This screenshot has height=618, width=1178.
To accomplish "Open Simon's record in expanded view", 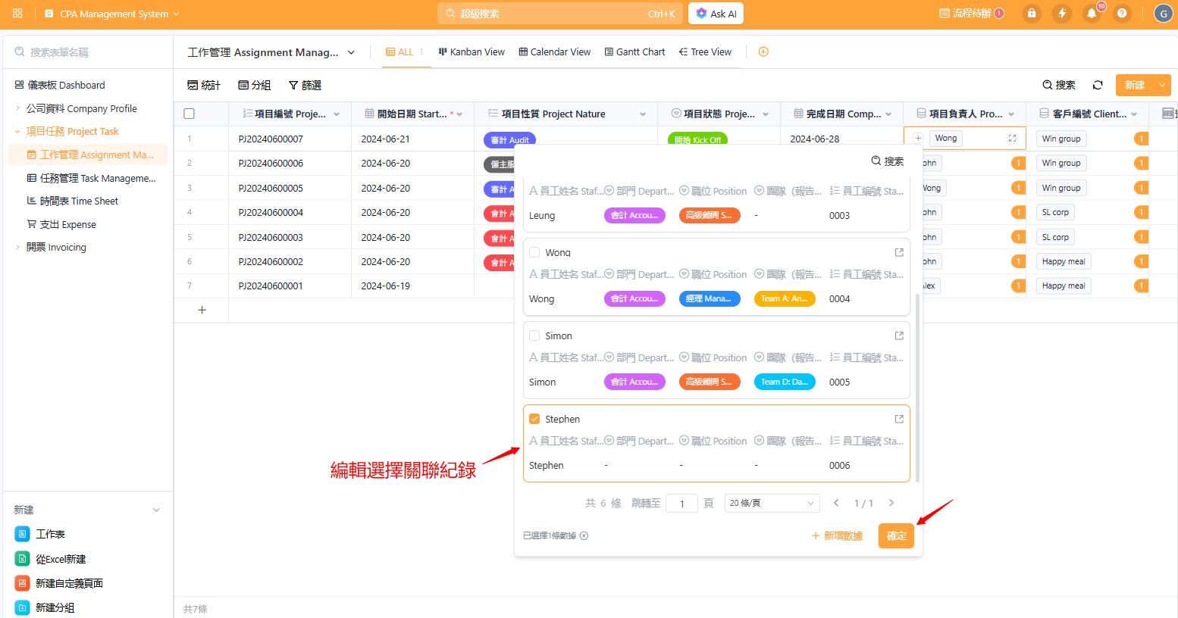I will click(x=899, y=336).
